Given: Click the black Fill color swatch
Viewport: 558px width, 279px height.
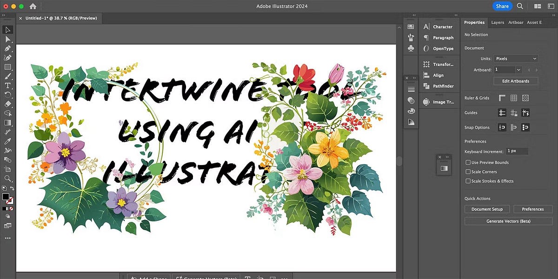Looking at the screenshot, I should tap(6, 197).
